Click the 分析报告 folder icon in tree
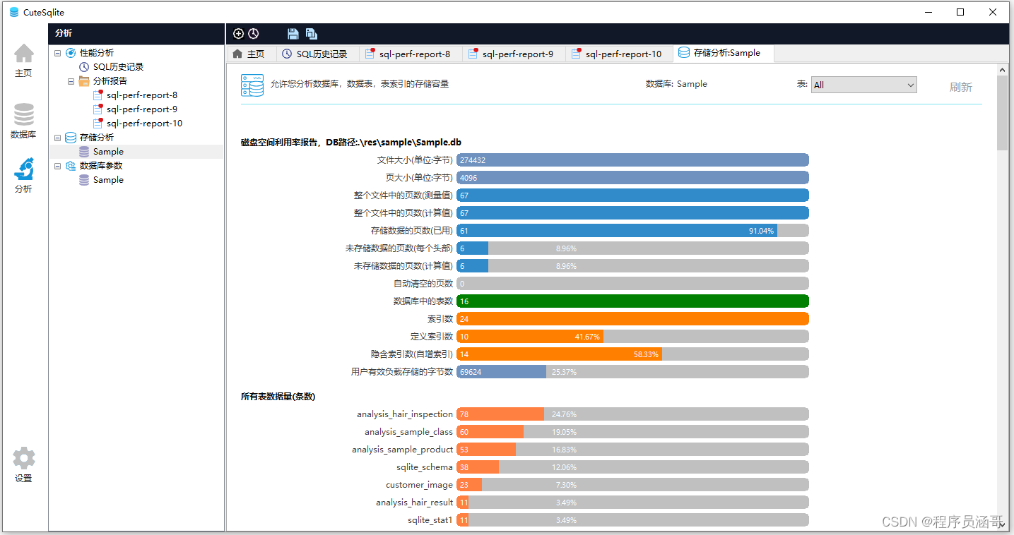The image size is (1014, 535). 84,81
